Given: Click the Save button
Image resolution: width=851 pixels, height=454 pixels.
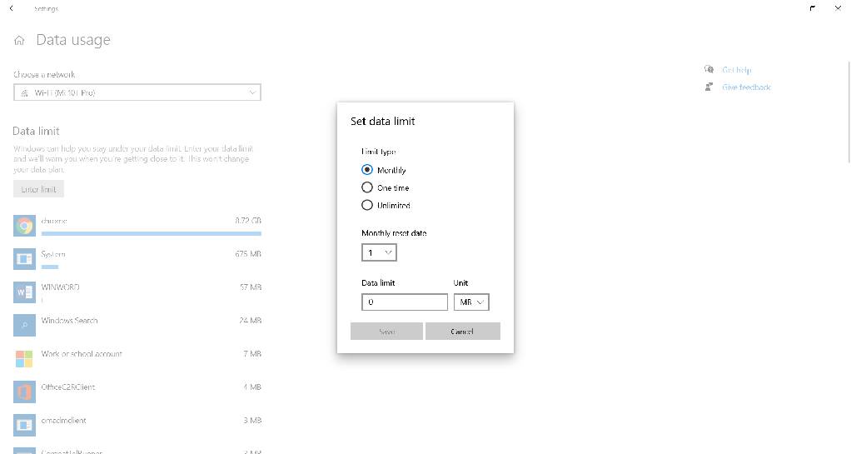Looking at the screenshot, I should pyautogui.click(x=386, y=332).
